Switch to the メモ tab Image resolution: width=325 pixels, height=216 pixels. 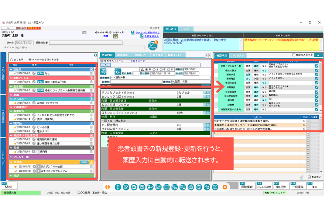pyautogui.click(x=187, y=28)
